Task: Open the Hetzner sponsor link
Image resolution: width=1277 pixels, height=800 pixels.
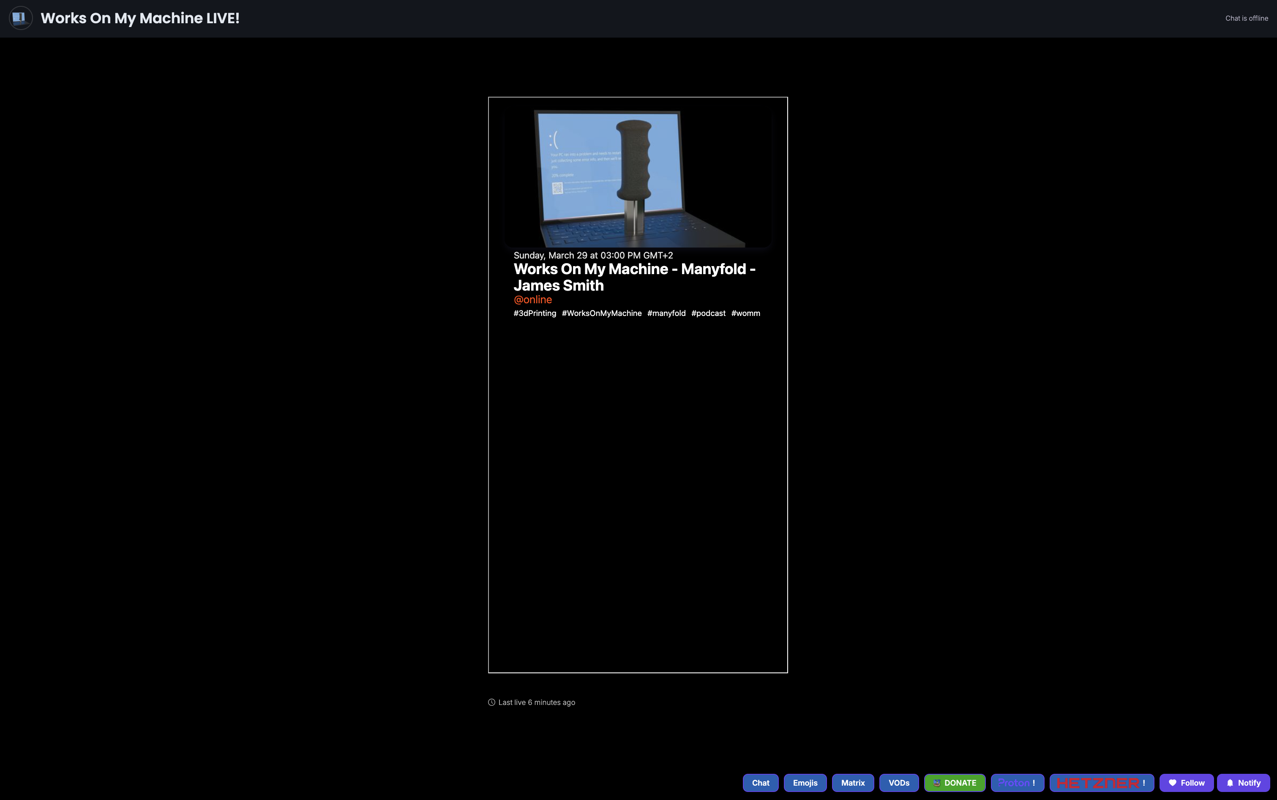Action: [x=1101, y=783]
